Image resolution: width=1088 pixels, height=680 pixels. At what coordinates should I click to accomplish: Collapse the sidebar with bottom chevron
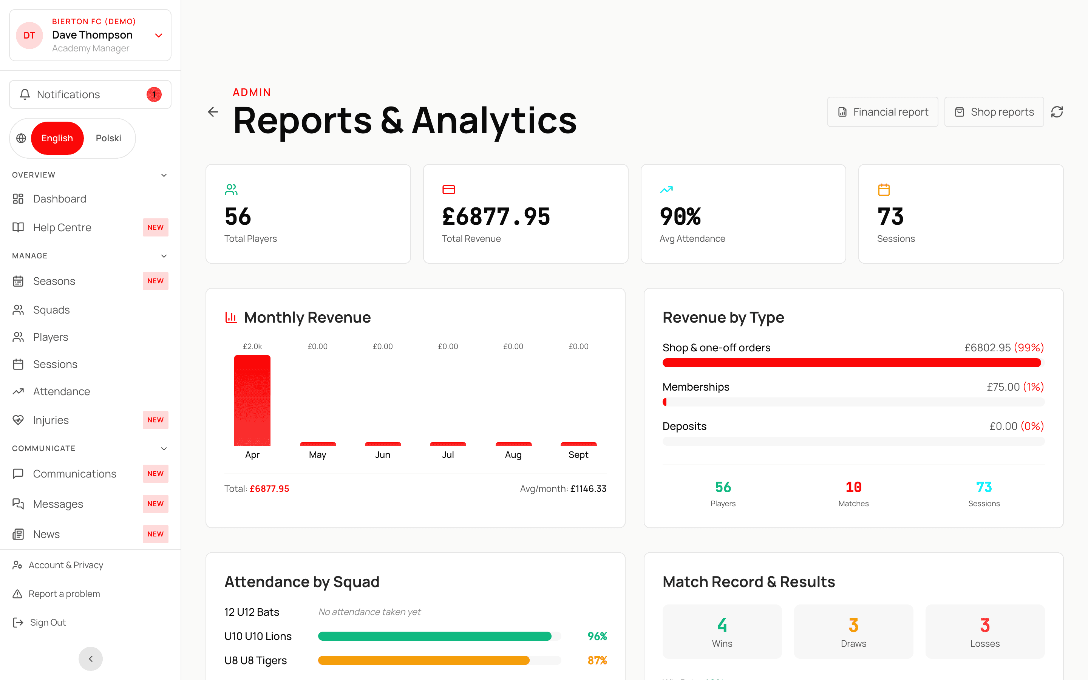point(91,659)
